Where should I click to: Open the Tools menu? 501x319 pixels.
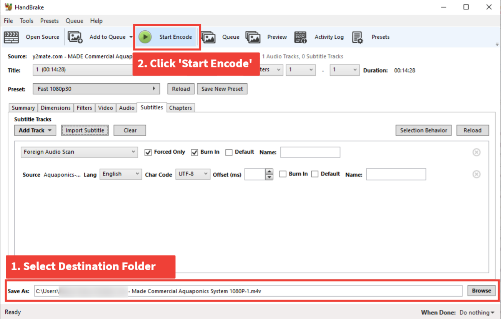coord(26,21)
